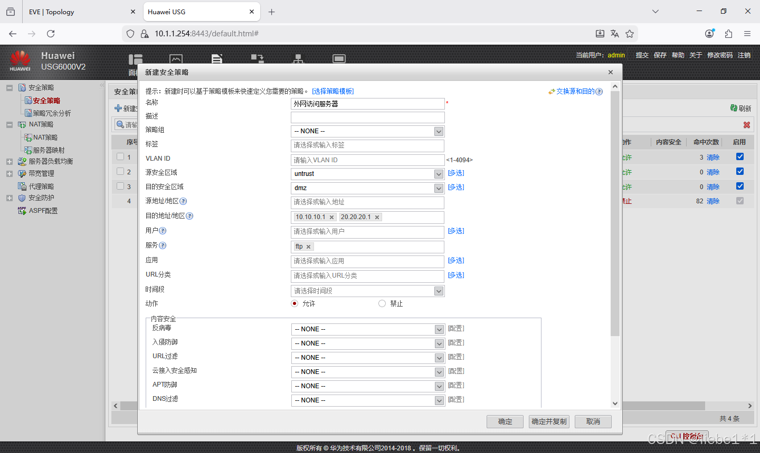Check the checkbox next to policy row 2

coord(121,171)
